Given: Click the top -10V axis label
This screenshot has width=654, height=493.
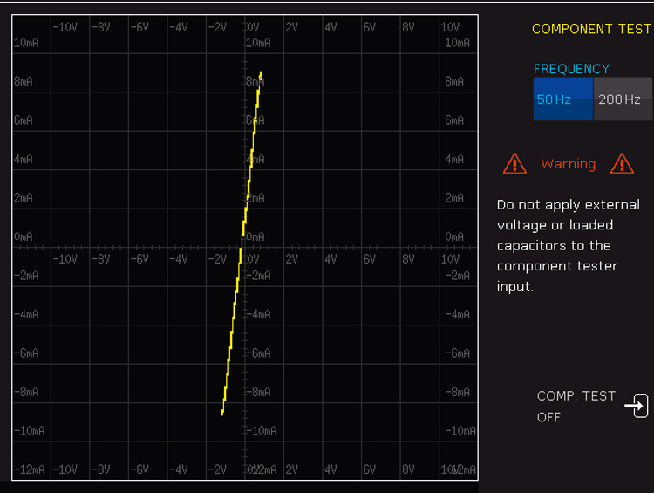Looking at the screenshot, I should pyautogui.click(x=65, y=27).
